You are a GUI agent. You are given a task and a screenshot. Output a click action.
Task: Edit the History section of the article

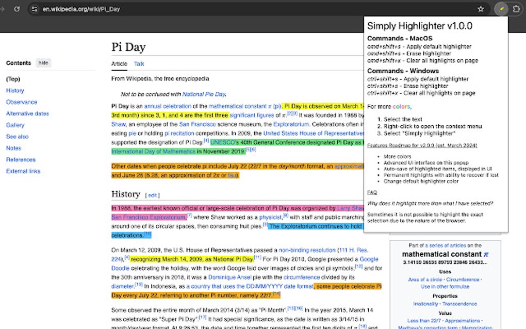point(153,195)
